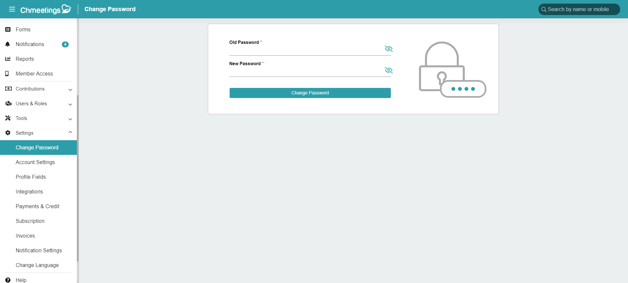The image size is (628, 283).
Task: Expand the Tools chevron
Action: click(x=70, y=119)
